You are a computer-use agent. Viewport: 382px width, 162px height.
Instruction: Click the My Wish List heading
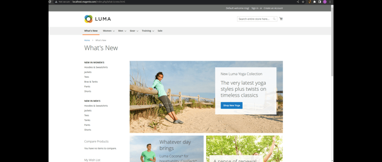tap(92, 160)
